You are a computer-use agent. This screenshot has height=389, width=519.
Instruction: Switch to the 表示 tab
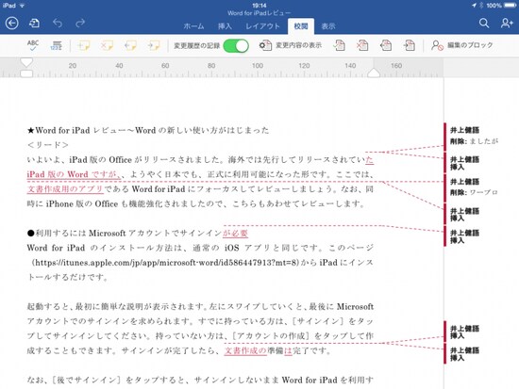[328, 26]
